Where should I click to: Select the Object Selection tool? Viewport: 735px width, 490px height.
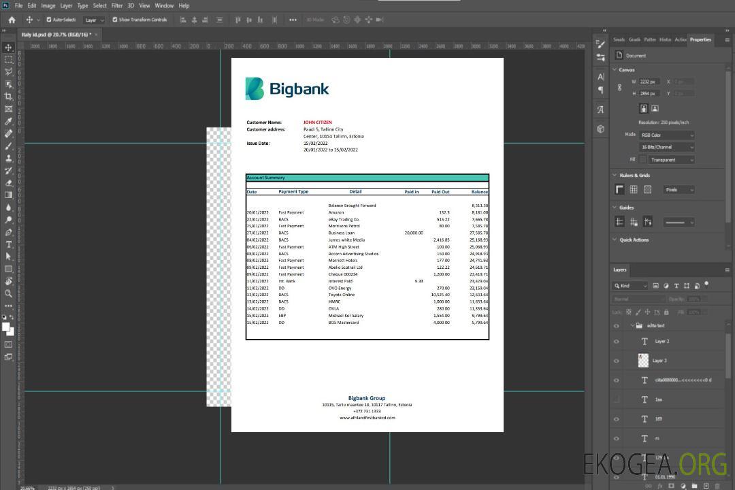(8, 84)
